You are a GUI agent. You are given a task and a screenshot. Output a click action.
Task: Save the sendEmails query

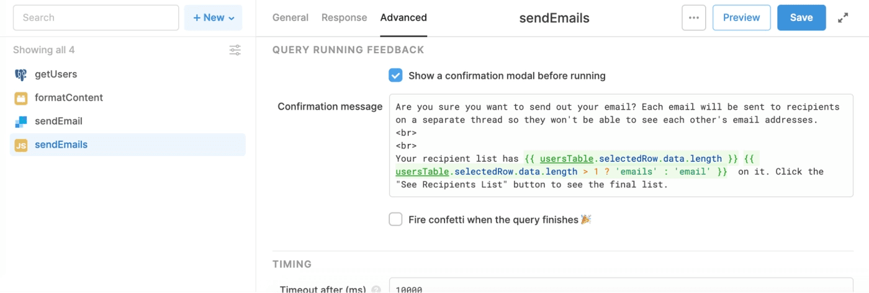click(801, 18)
